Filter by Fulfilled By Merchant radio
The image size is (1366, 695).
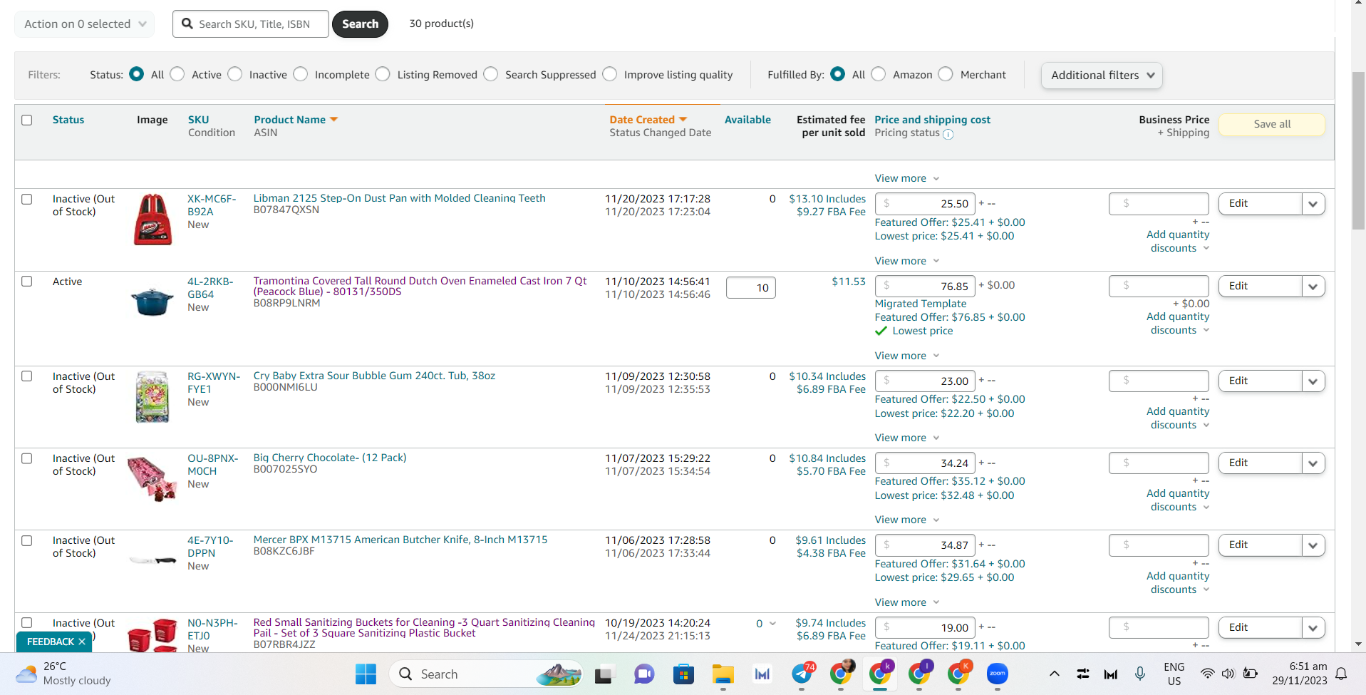946,74
